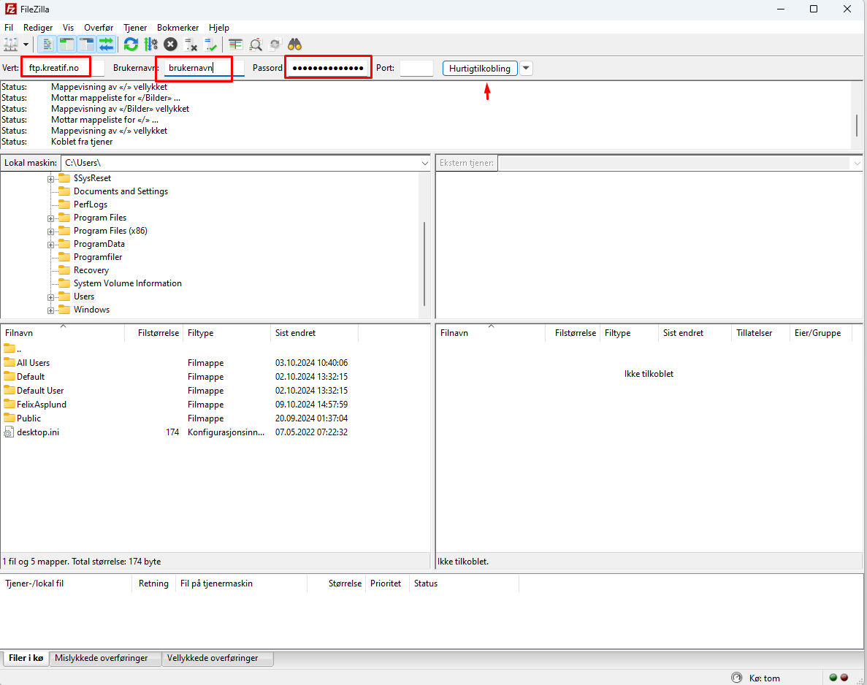Search for files with binoculars icon
This screenshot has height=685, width=867.
pyautogui.click(x=294, y=45)
